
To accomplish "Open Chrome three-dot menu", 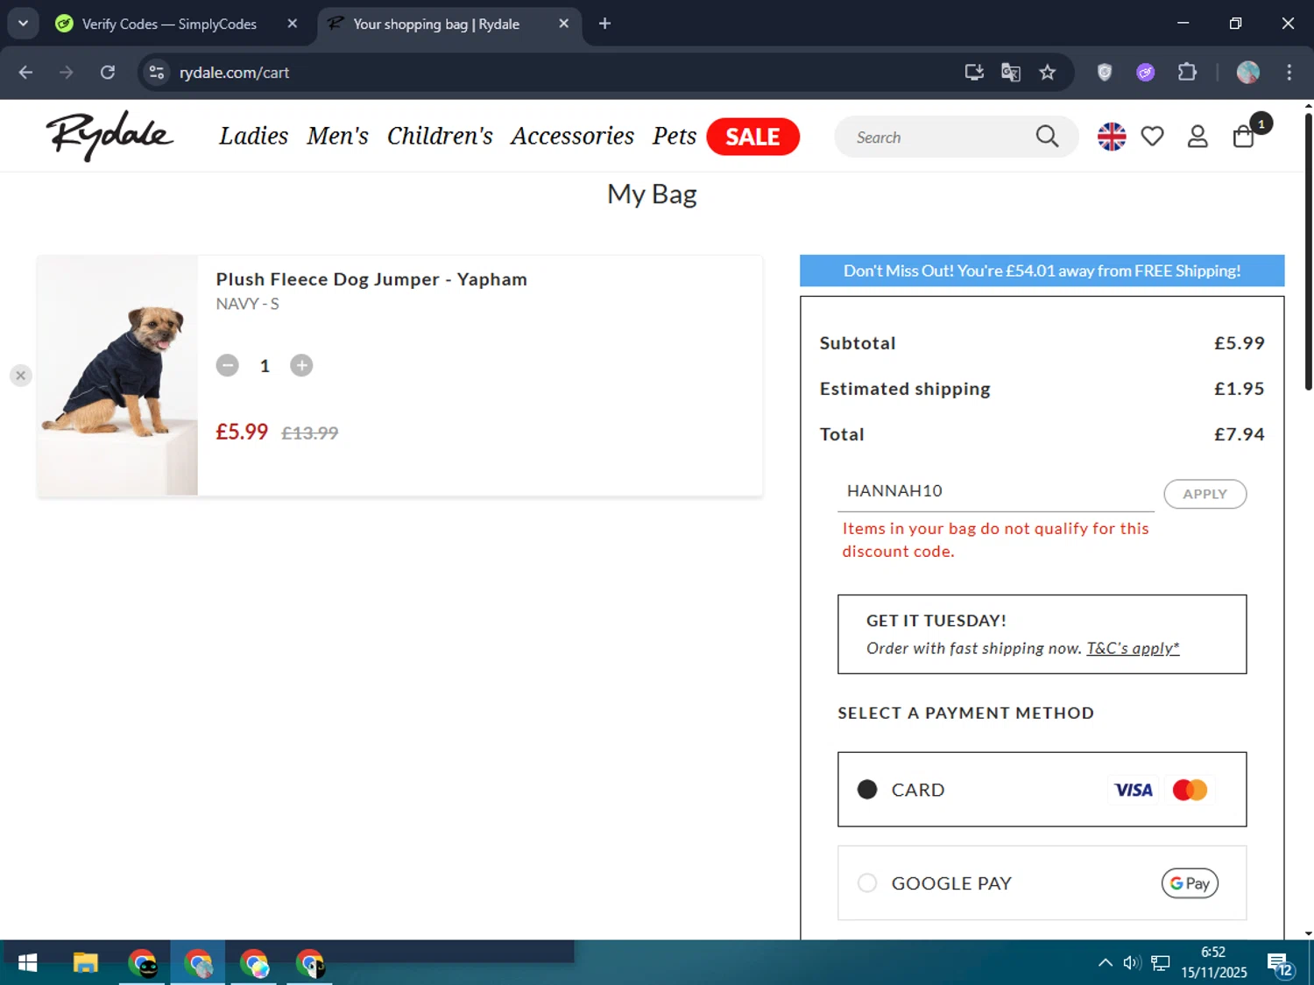I will 1289,73.
